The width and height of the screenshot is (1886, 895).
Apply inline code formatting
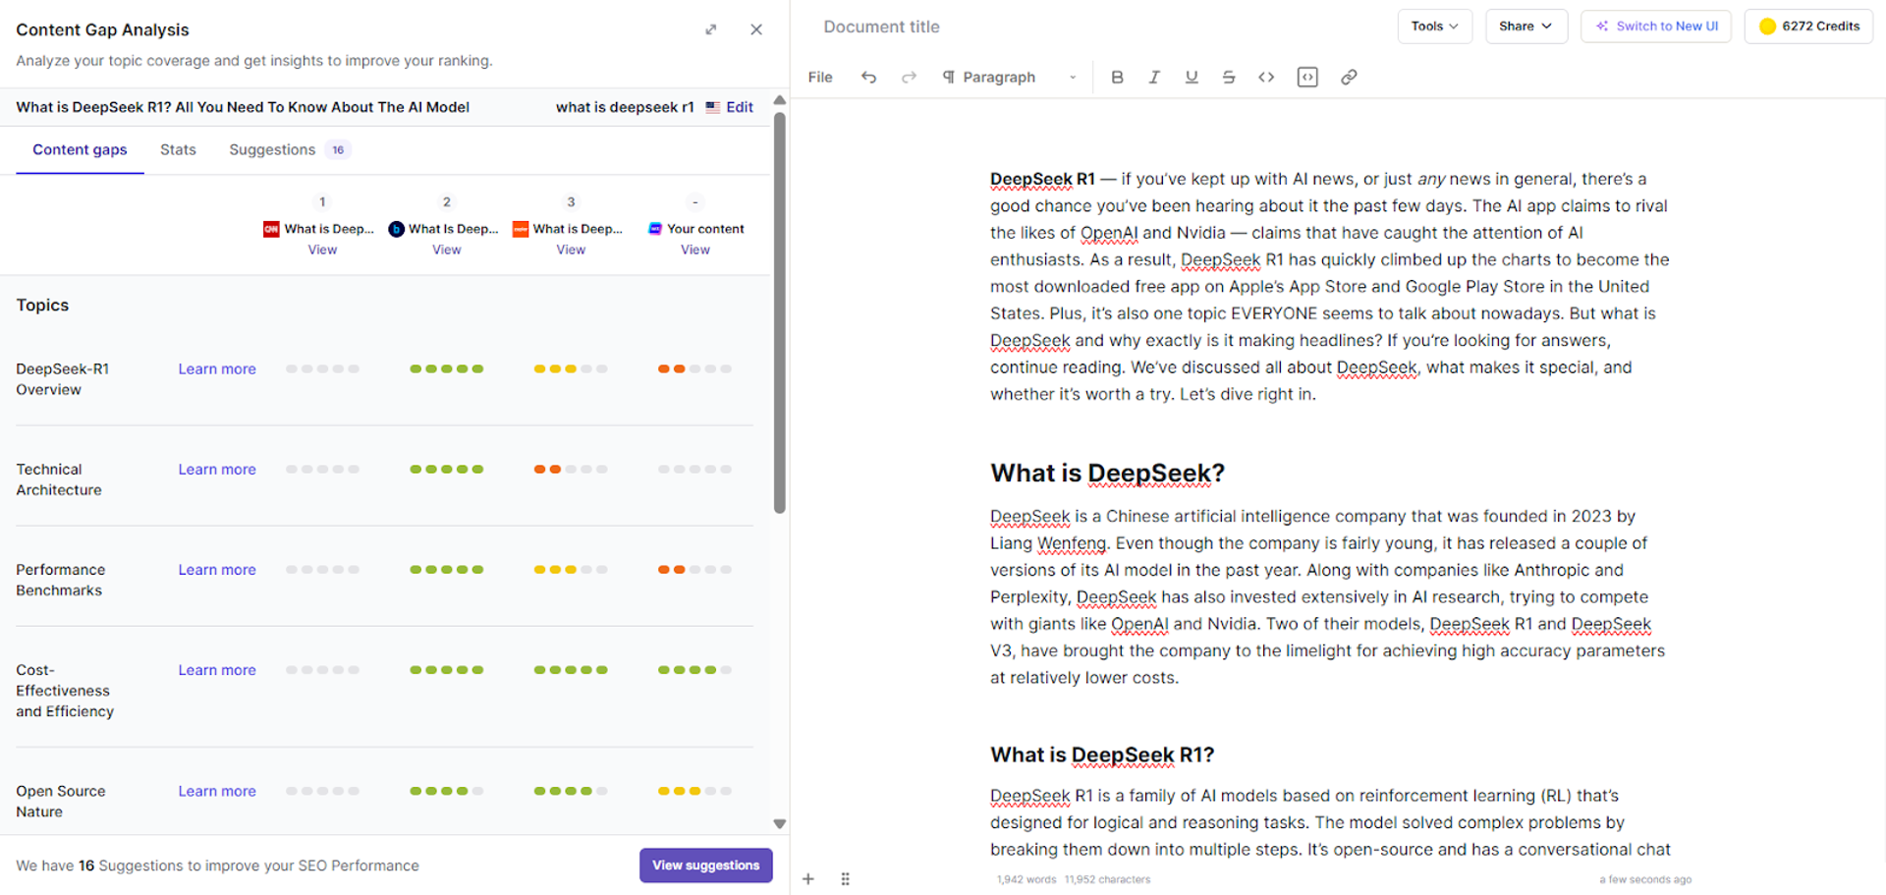click(1266, 77)
